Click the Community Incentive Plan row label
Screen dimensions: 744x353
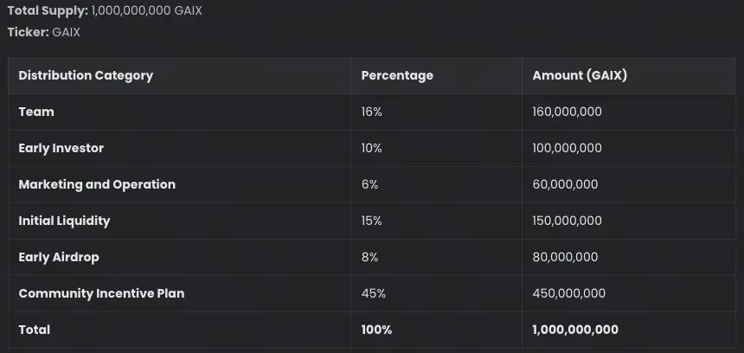coord(101,293)
